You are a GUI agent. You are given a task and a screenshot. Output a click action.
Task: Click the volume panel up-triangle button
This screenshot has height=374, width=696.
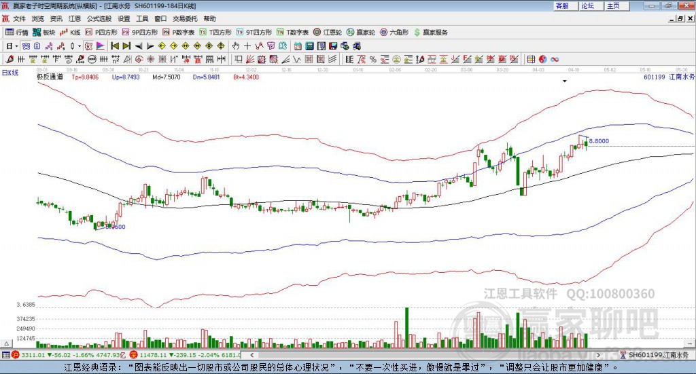[x=7, y=343]
